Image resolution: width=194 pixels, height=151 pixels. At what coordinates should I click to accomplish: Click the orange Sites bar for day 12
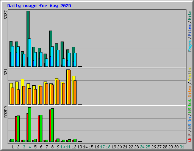pyautogui.click(x=75, y=92)
